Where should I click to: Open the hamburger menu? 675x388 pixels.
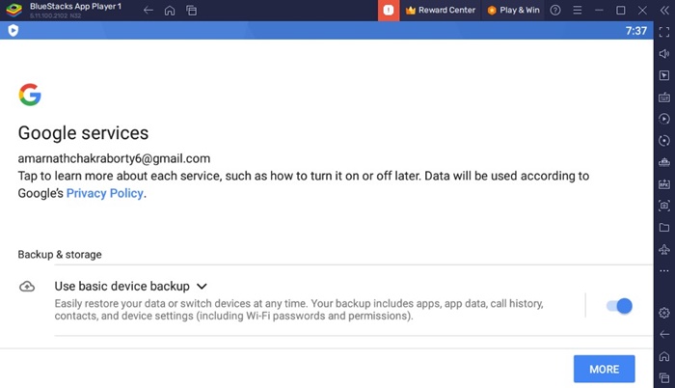pyautogui.click(x=578, y=11)
